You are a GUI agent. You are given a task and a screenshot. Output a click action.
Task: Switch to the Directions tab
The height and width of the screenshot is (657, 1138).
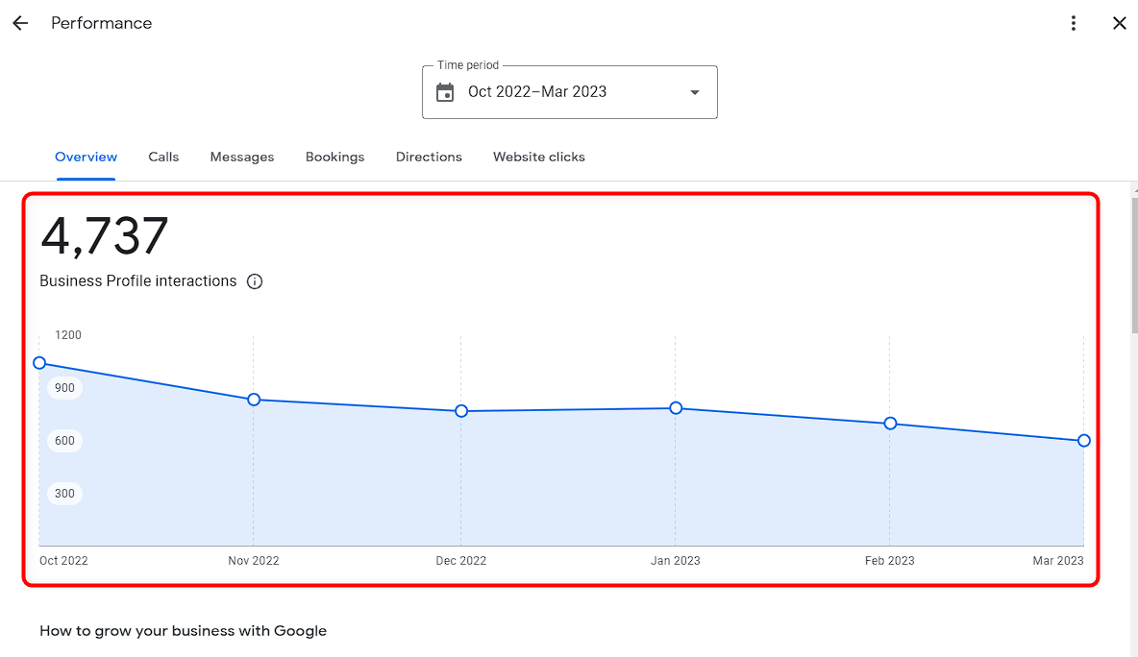point(429,157)
